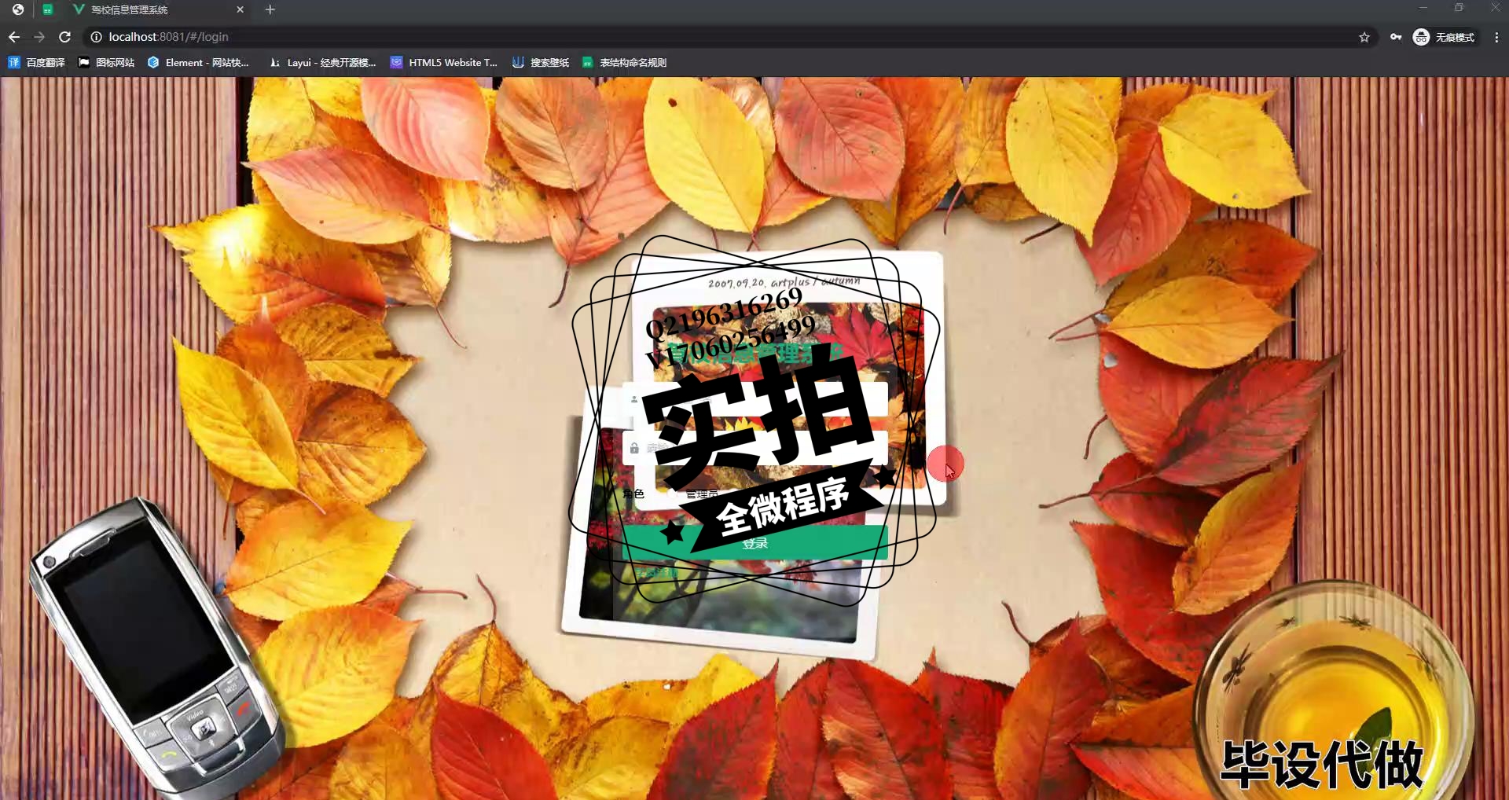Open saved passwords via the key icon
Viewport: 1509px width, 800px height.
click(x=1396, y=37)
